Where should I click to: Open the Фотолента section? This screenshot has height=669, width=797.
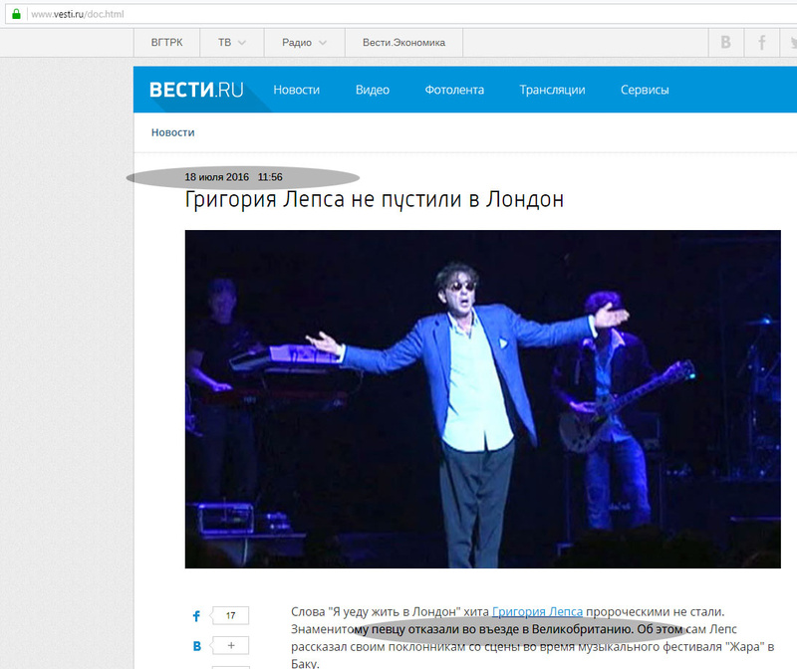coord(454,90)
